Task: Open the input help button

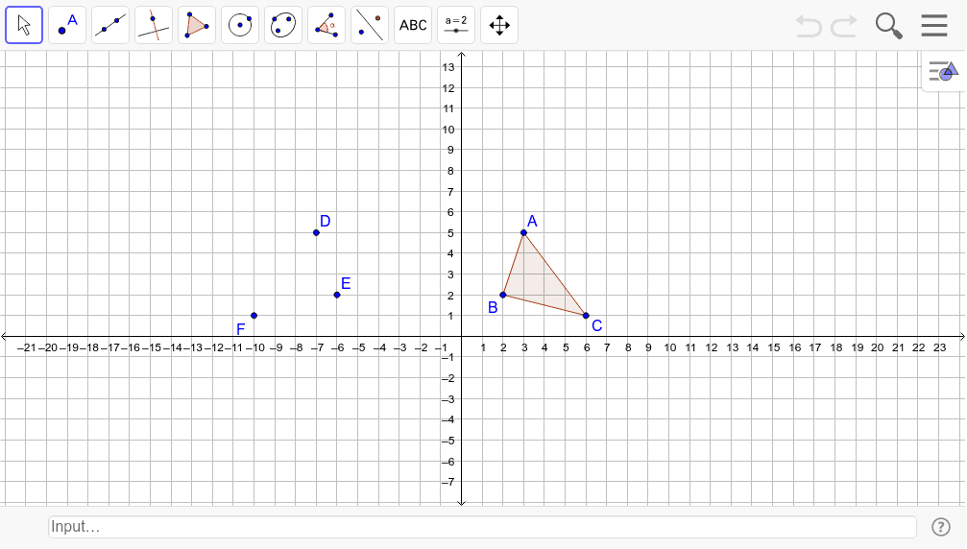Action: (x=940, y=527)
